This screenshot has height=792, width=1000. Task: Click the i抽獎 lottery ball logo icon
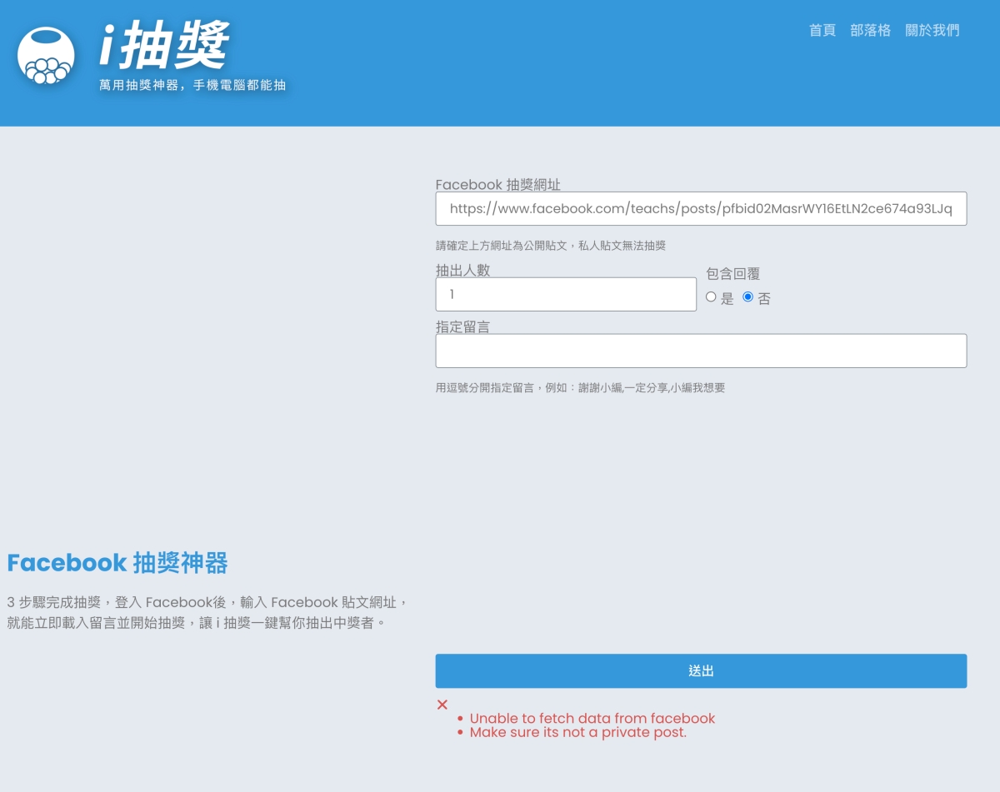46,56
